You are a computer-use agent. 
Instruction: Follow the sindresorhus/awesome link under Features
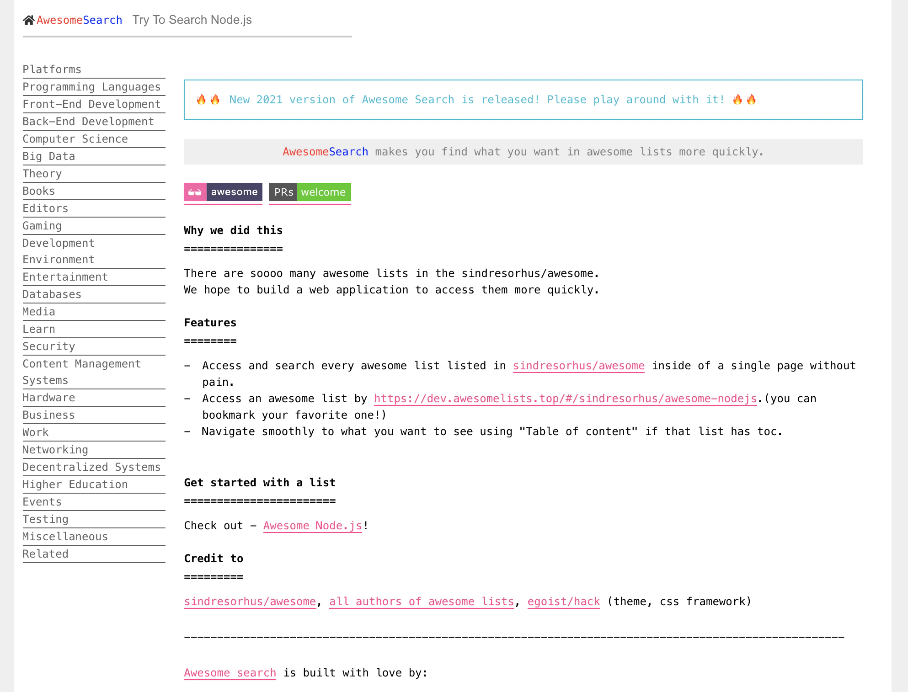coord(578,366)
